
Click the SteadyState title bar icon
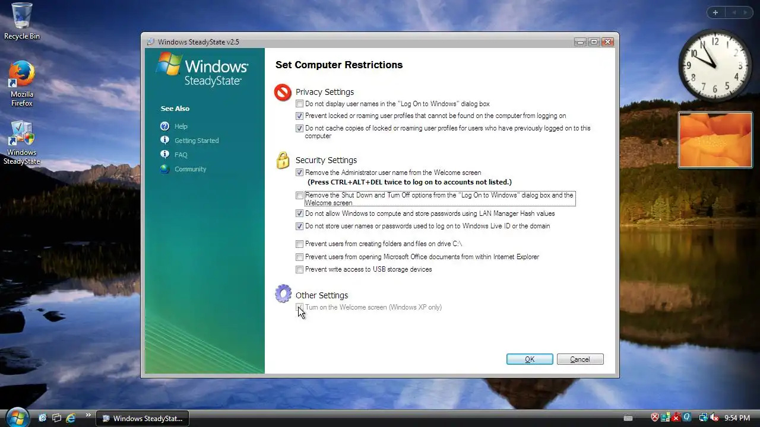click(x=151, y=42)
